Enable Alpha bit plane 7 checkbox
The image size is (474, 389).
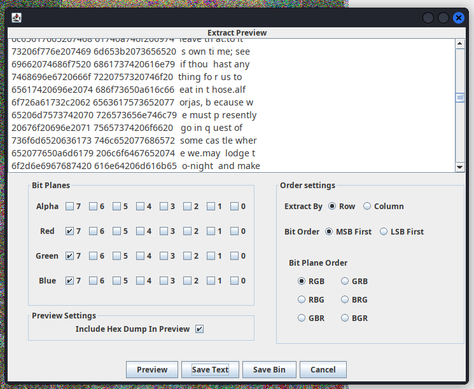[x=69, y=207]
